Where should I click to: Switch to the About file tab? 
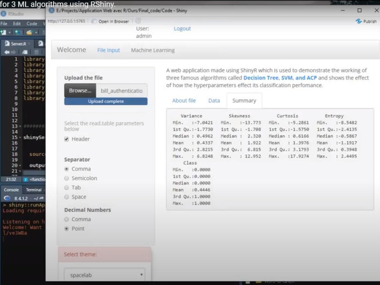tap(184, 101)
